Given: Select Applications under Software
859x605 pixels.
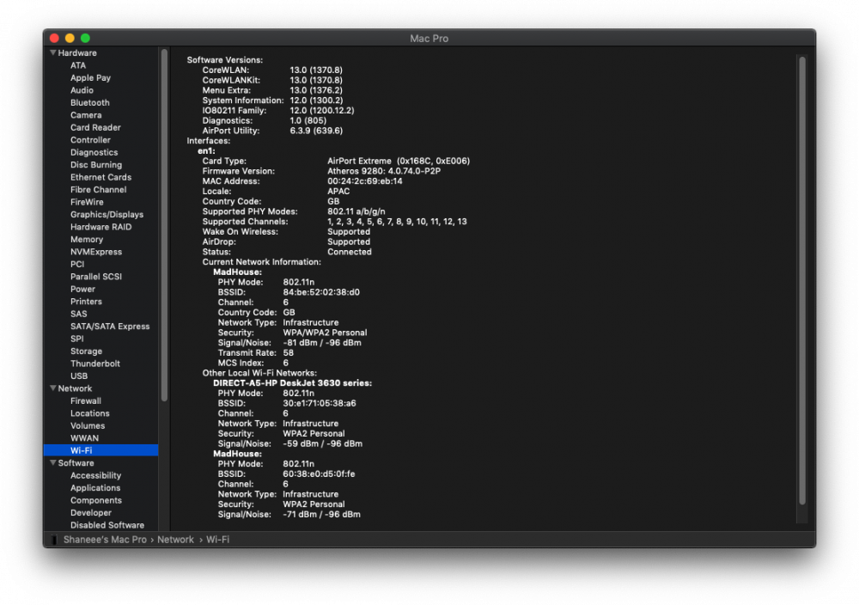Looking at the screenshot, I should click(x=95, y=488).
